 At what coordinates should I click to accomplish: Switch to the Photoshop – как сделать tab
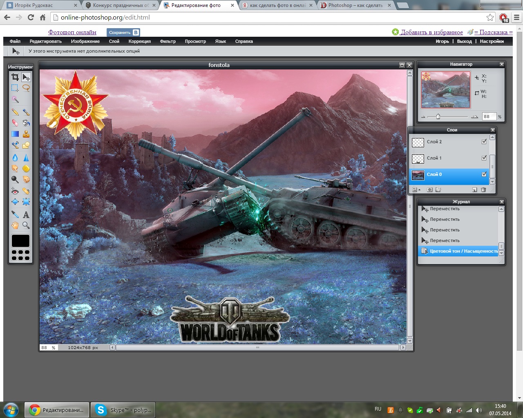click(x=355, y=5)
